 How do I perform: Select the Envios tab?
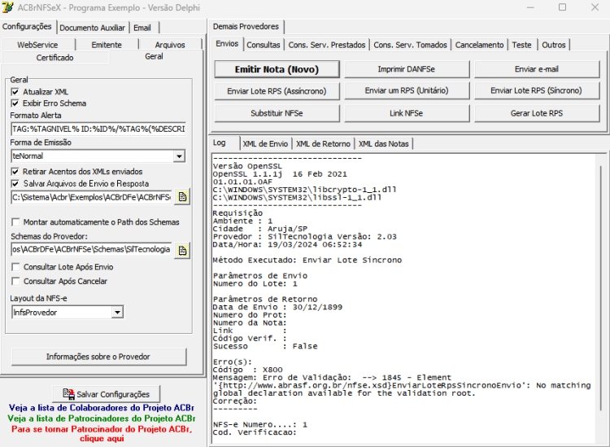point(227,44)
